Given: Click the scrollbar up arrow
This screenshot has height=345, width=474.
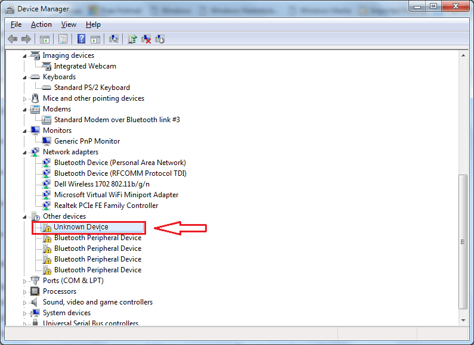Looking at the screenshot, I should pos(463,55).
